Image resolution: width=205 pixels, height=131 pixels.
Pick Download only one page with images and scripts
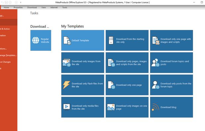(x=171, y=40)
